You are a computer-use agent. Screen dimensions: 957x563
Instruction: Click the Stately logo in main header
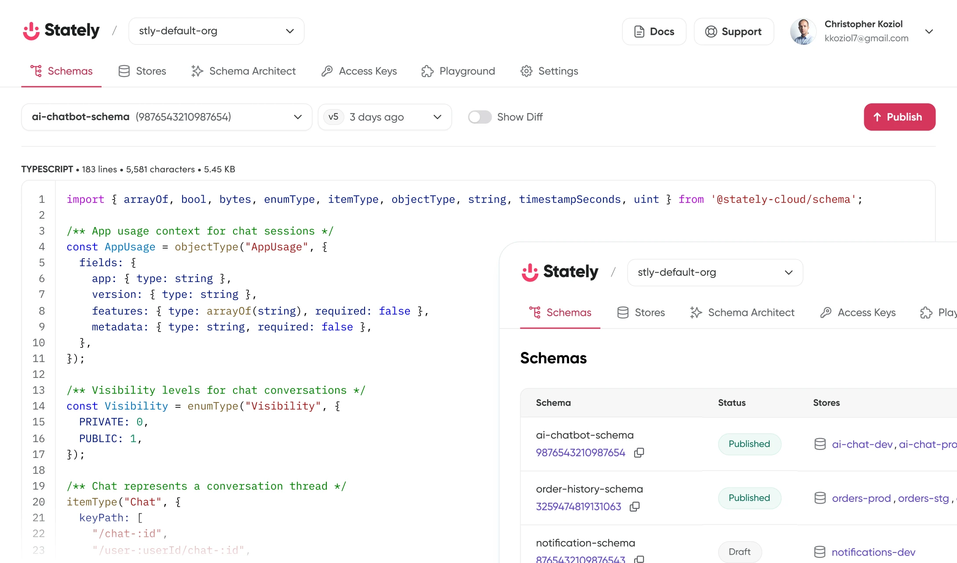(x=61, y=31)
